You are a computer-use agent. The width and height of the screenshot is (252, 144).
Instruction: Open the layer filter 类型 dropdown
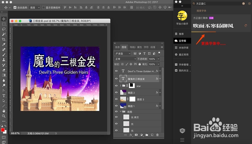(122, 53)
